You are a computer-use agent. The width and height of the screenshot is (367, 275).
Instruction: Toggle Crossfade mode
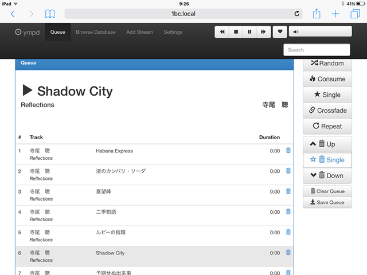[x=327, y=111]
